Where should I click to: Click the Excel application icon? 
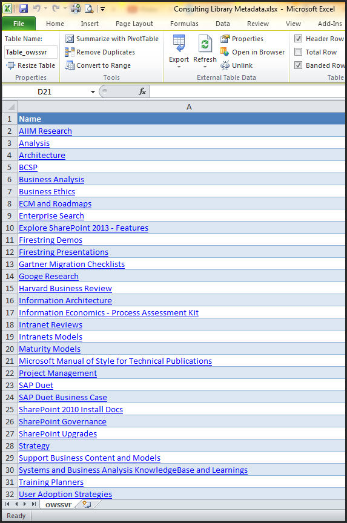click(x=7, y=8)
